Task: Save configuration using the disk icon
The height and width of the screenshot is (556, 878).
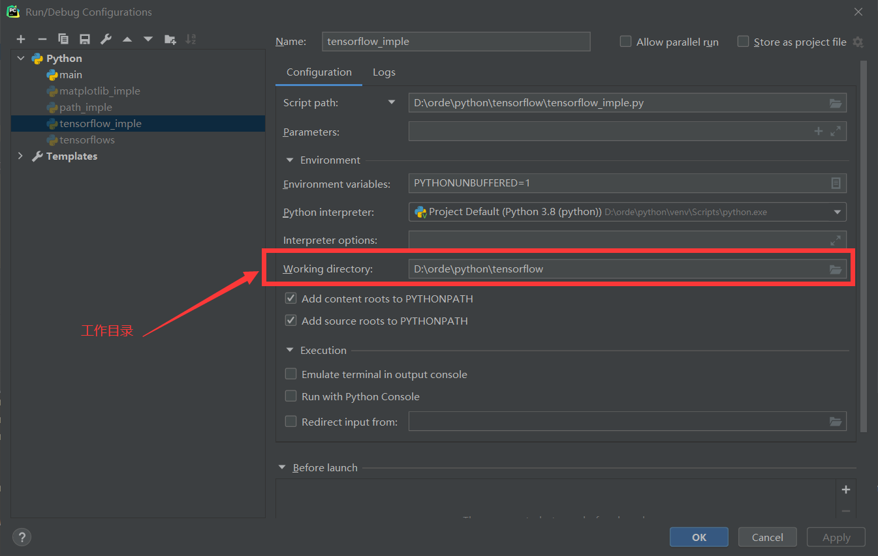Action: (84, 39)
